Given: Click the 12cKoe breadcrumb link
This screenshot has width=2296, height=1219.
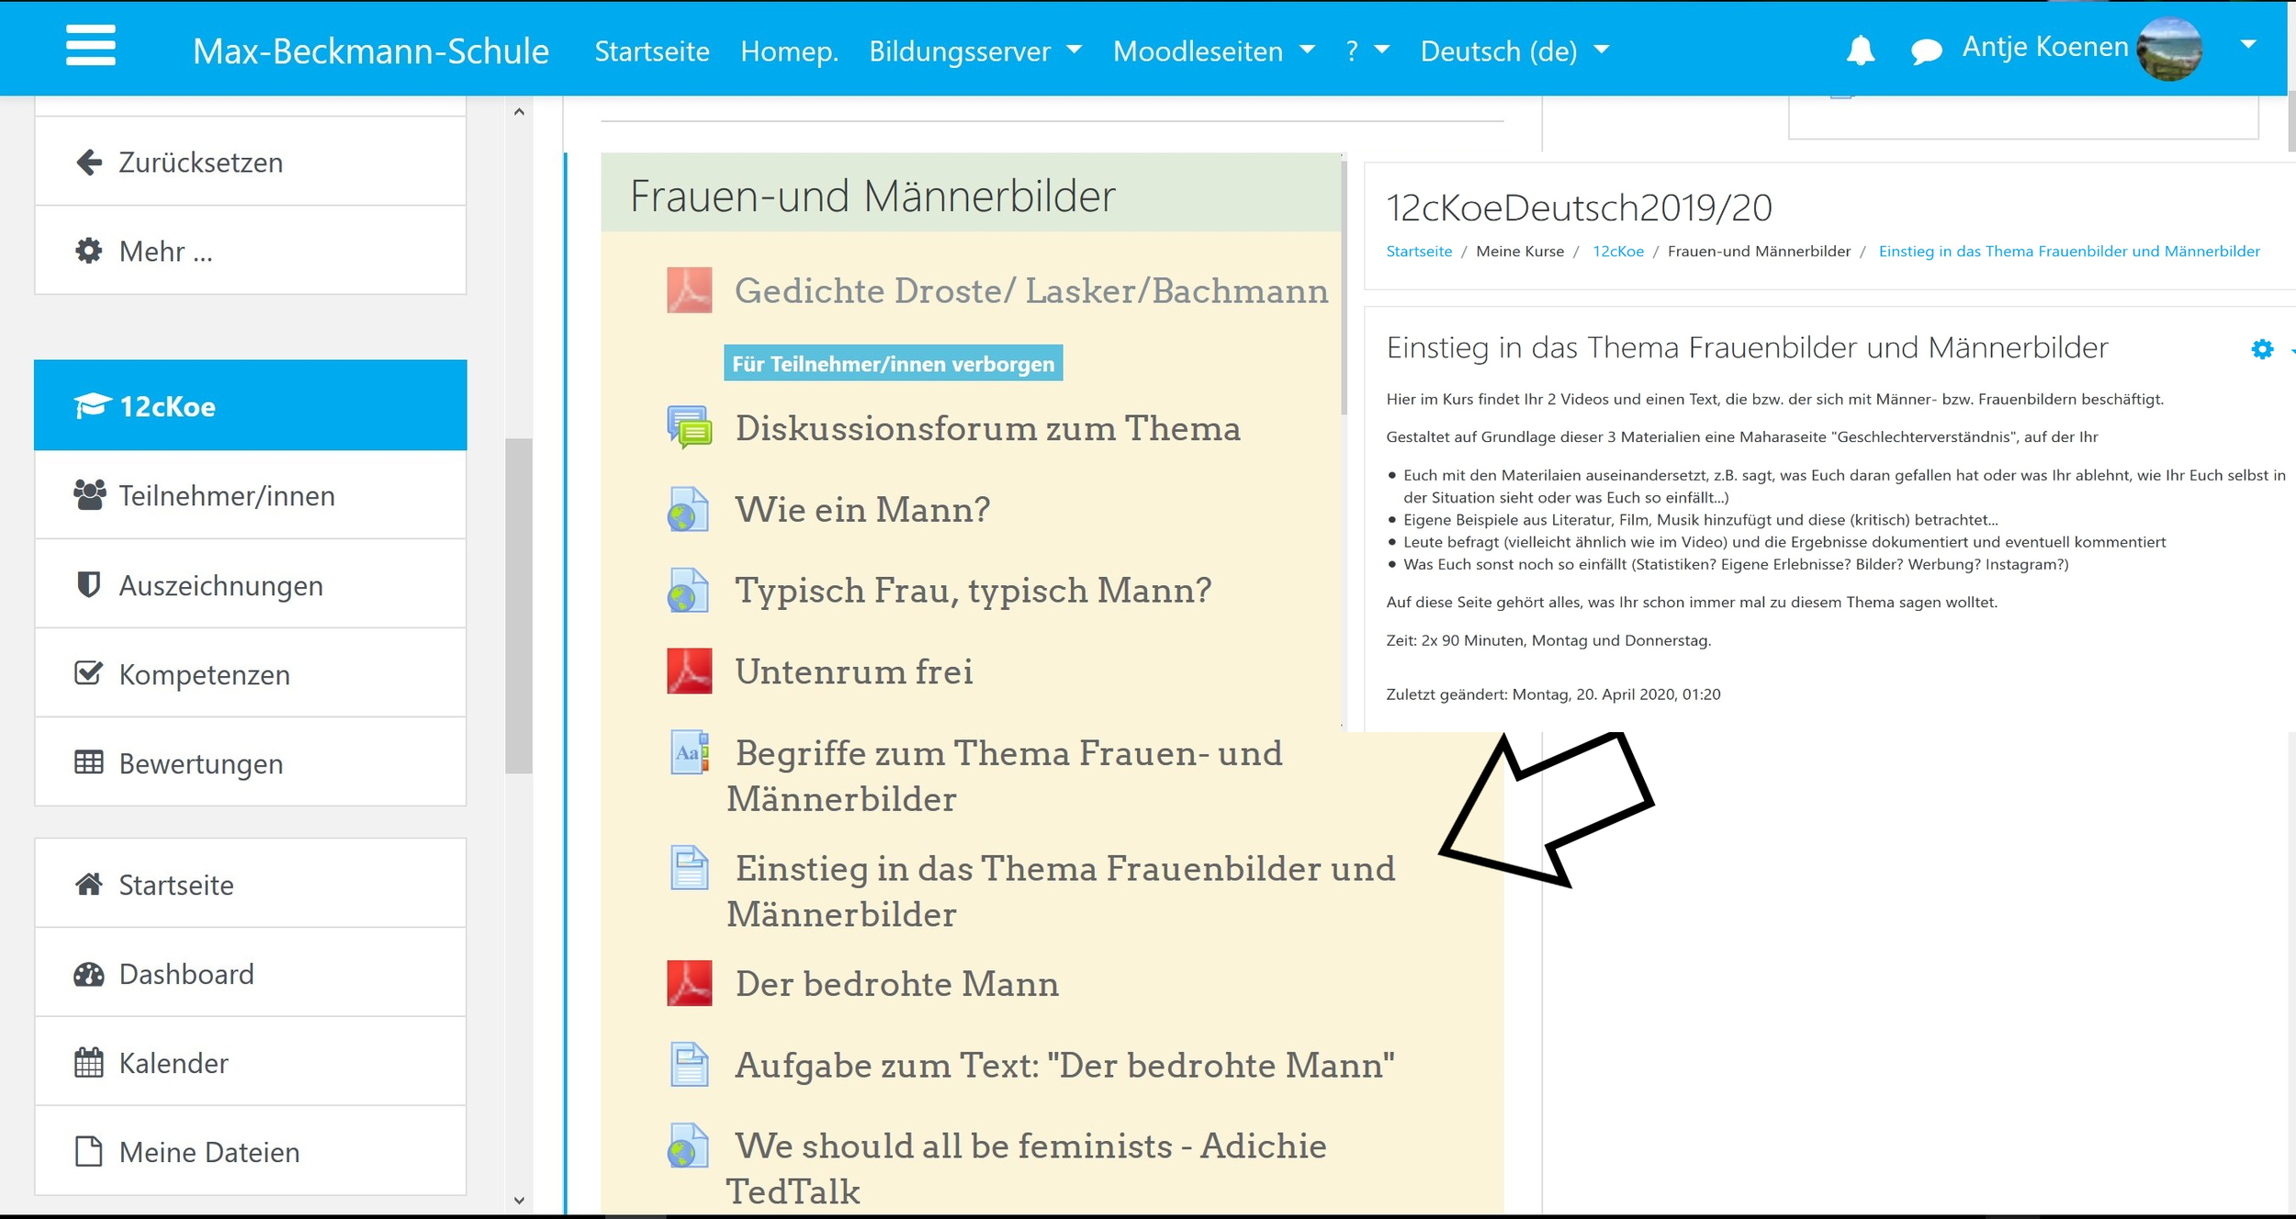Looking at the screenshot, I should 1617,252.
